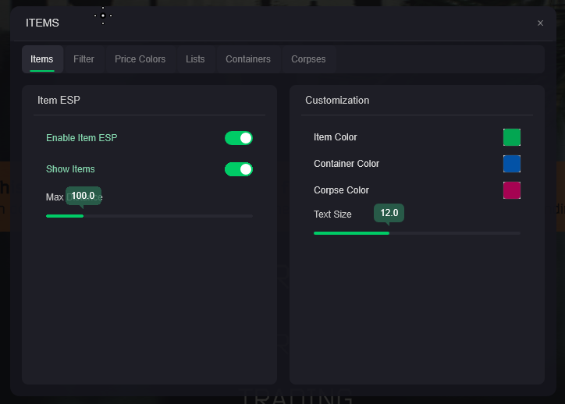
Task: Pick the blue Container Color swatch
Action: click(x=512, y=164)
